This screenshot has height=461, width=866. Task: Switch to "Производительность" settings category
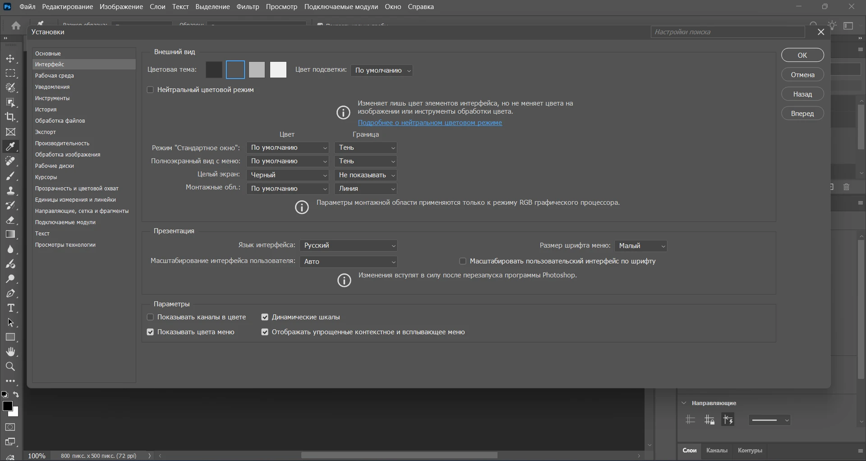62,143
